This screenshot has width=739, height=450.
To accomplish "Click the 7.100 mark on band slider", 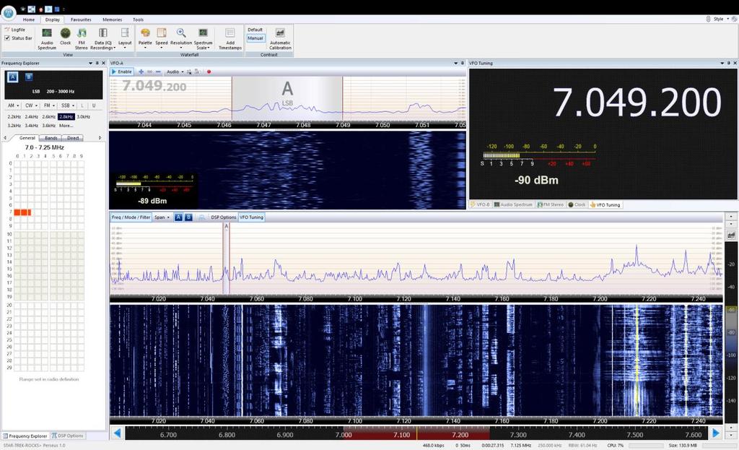I will [x=401, y=435].
